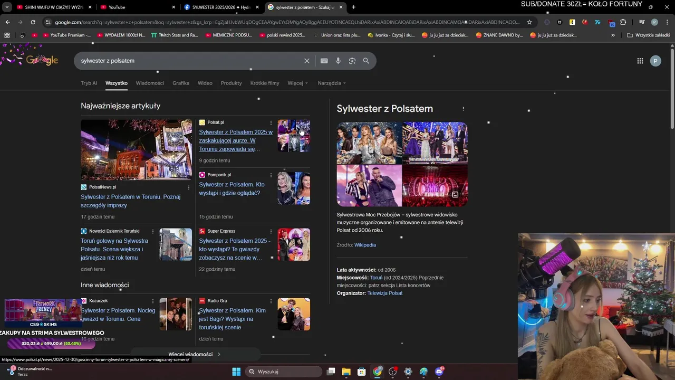This screenshot has width=675, height=380.
Task: Open Toruń night square thumbnail image
Action: (137, 150)
